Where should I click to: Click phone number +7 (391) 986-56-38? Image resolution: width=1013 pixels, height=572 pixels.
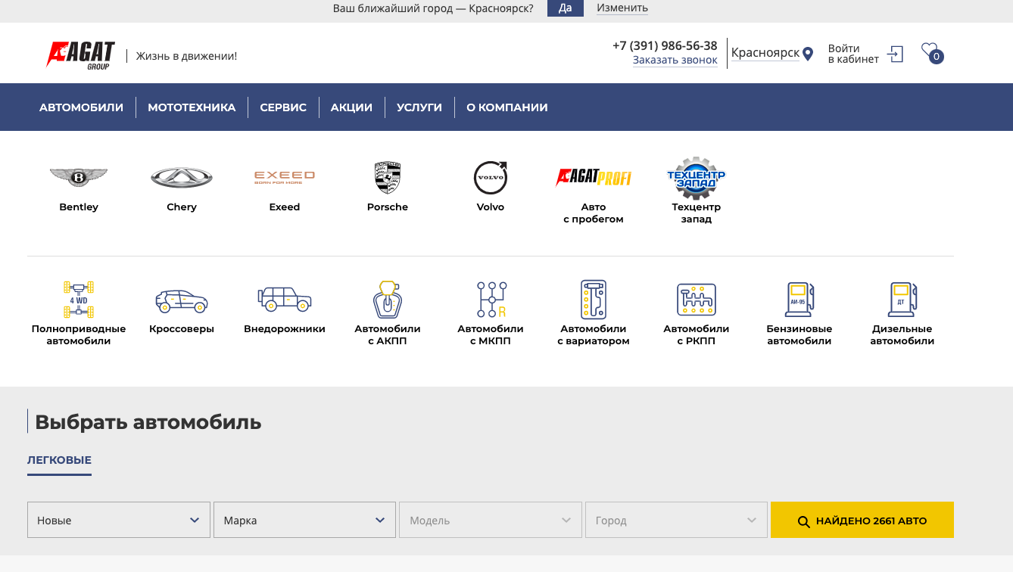tap(665, 45)
